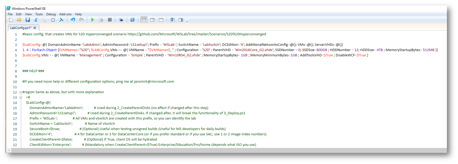The height and width of the screenshot is (164, 458).
Task: Click 'DCEdition='4';' on line 20
Action: [x=41, y=134]
